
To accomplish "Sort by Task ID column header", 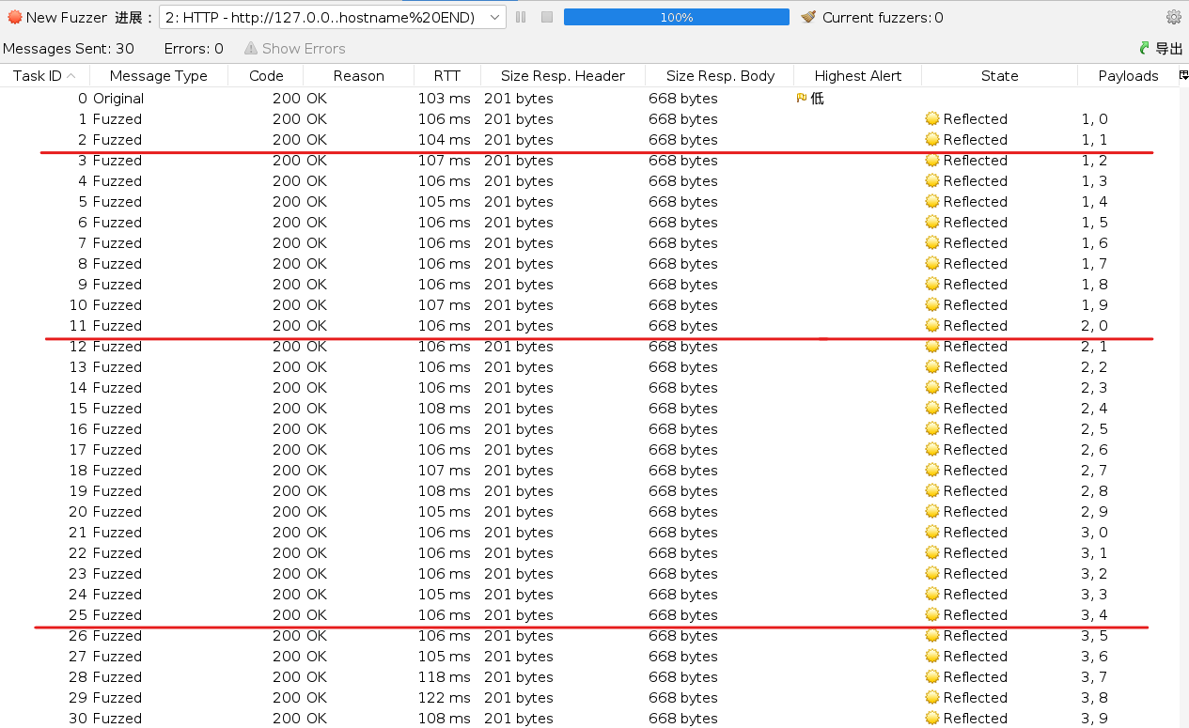I will tap(45, 76).
